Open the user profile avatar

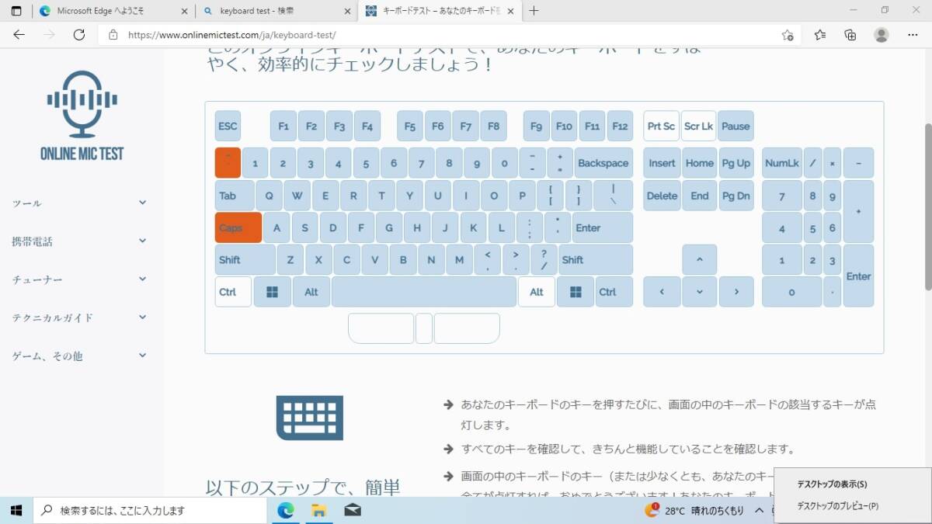coord(881,35)
